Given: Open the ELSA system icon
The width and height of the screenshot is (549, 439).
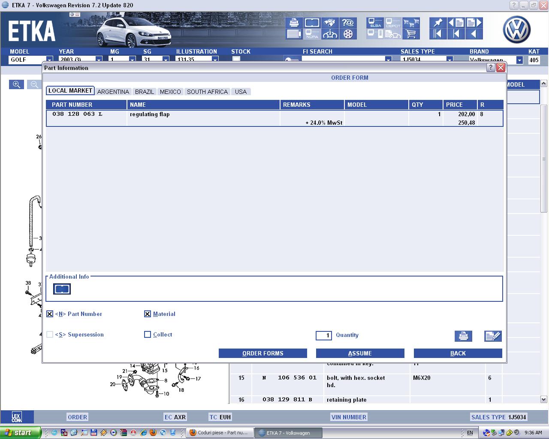Looking at the screenshot, I should [x=375, y=23].
